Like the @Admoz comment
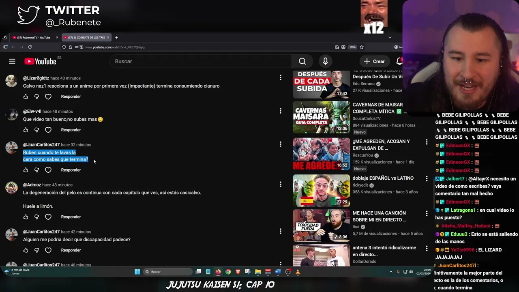This screenshot has width=519, height=292. click(26, 217)
